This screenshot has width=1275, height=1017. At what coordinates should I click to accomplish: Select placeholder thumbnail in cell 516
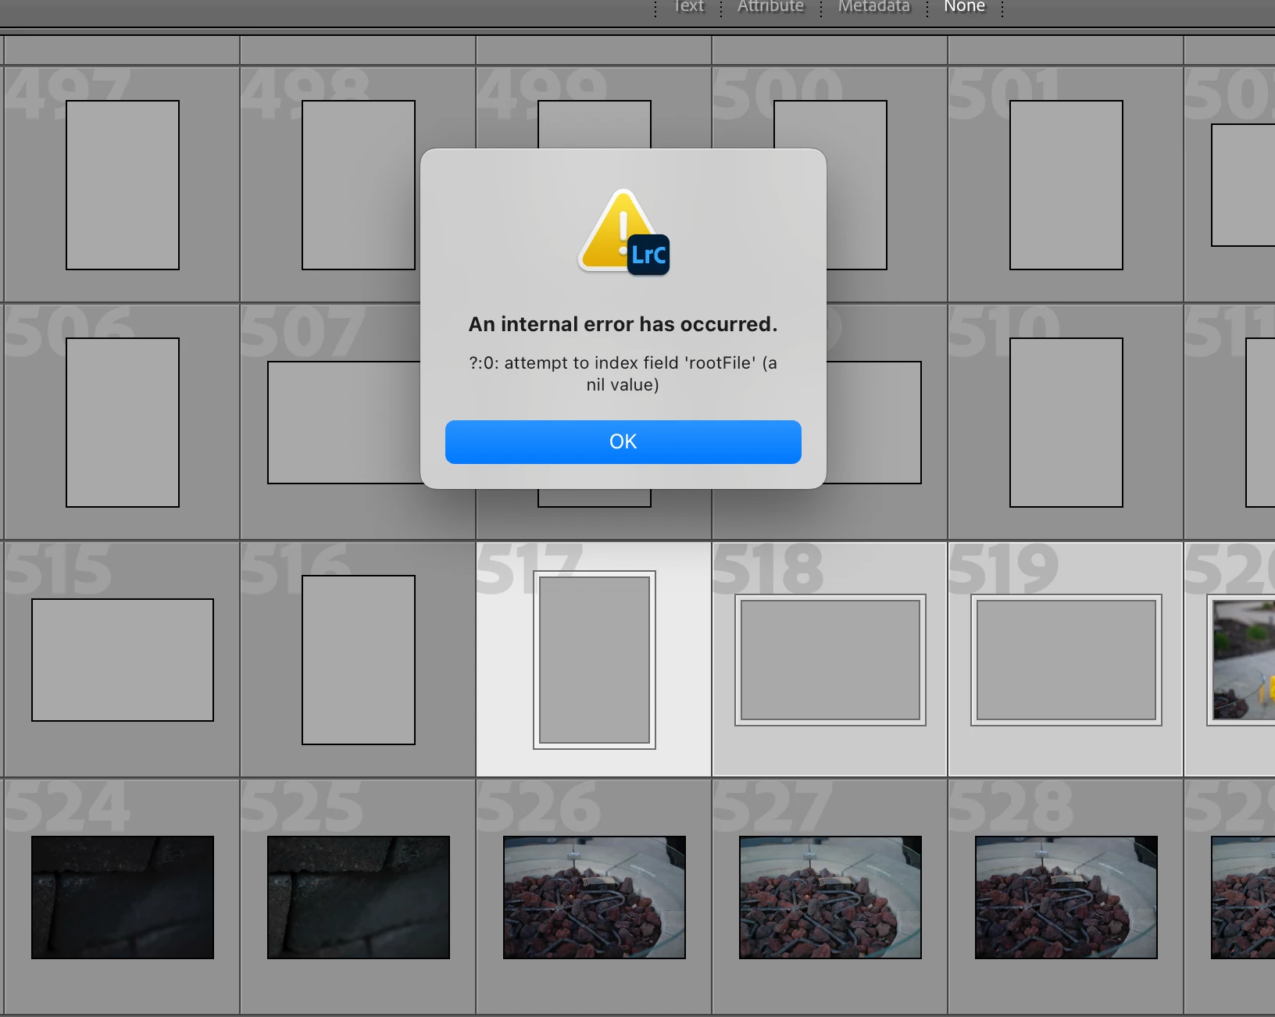point(359,660)
